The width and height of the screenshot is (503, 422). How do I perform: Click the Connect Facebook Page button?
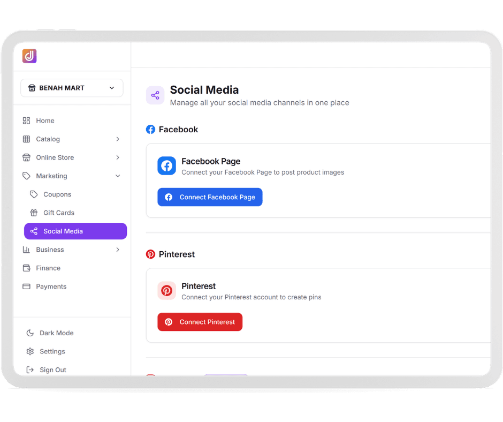210,197
